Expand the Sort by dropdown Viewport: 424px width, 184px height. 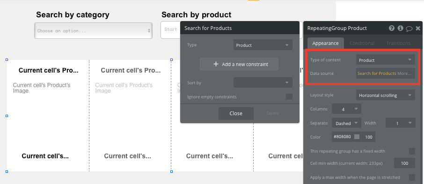(263, 82)
